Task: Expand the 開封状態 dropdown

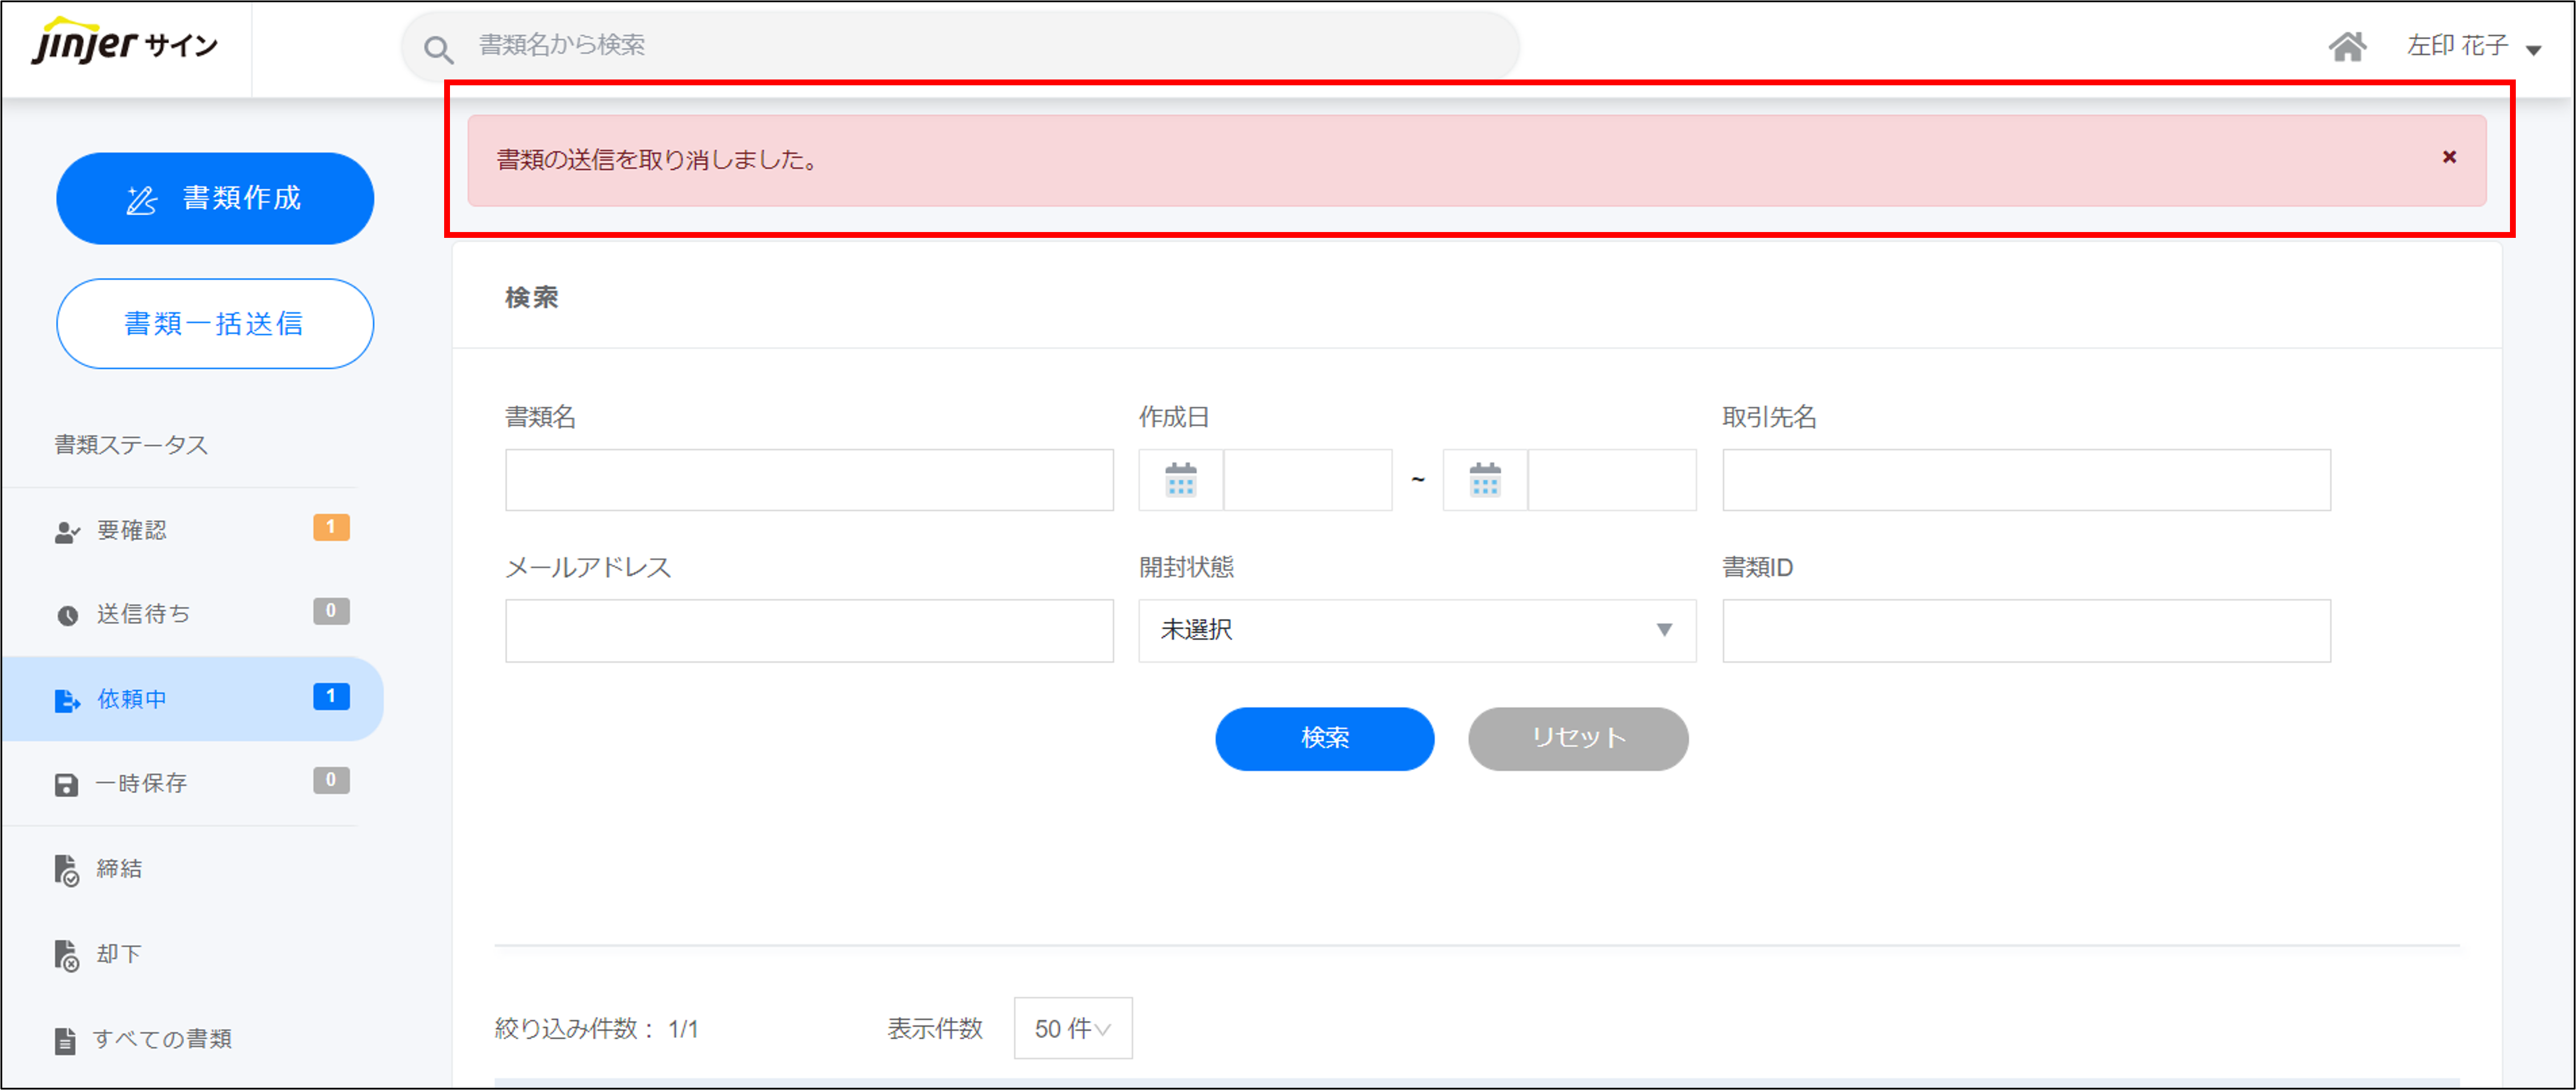Action: pyautogui.click(x=1416, y=630)
